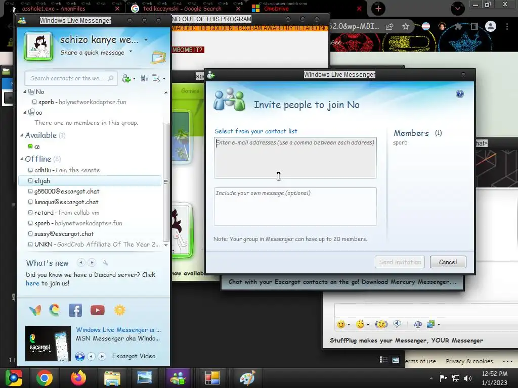This screenshot has height=388, width=518.
Task: Play the Escargot Video
Action: coord(79,356)
